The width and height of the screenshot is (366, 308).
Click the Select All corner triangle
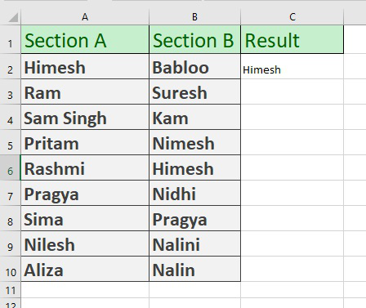pos(13,17)
